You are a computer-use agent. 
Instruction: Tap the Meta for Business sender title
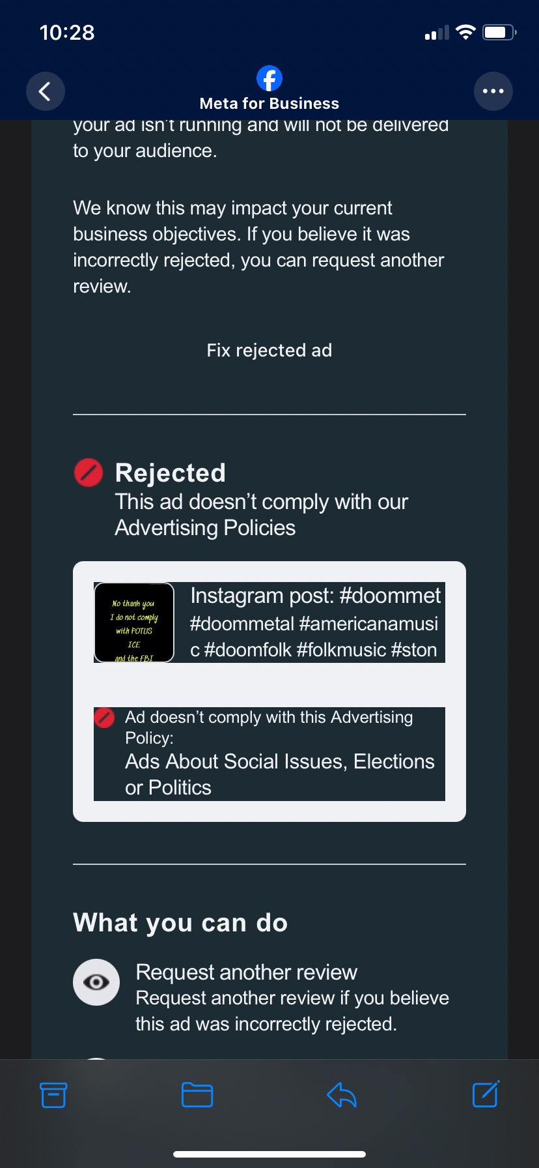click(x=269, y=104)
